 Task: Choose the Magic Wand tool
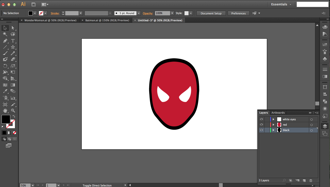pos(5,34)
